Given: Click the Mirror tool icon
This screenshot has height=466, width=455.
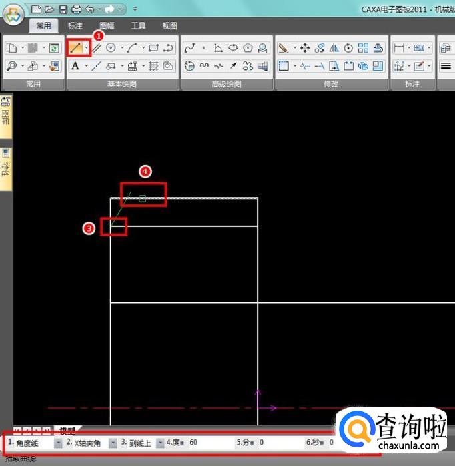Looking at the screenshot, I should (334, 48).
